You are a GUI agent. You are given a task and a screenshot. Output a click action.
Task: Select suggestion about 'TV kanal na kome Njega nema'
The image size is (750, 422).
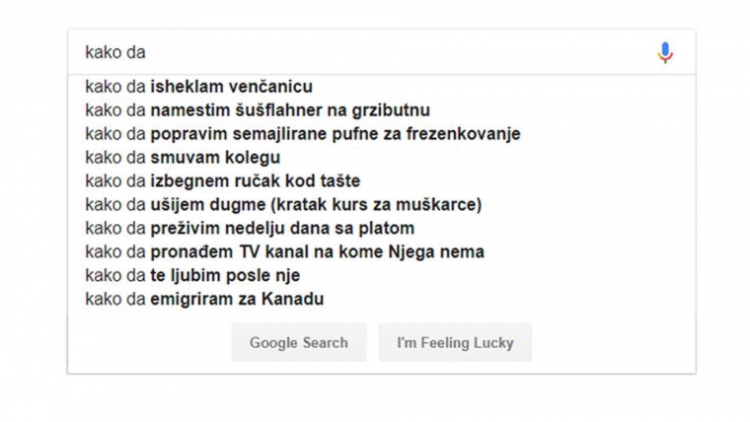(x=284, y=252)
